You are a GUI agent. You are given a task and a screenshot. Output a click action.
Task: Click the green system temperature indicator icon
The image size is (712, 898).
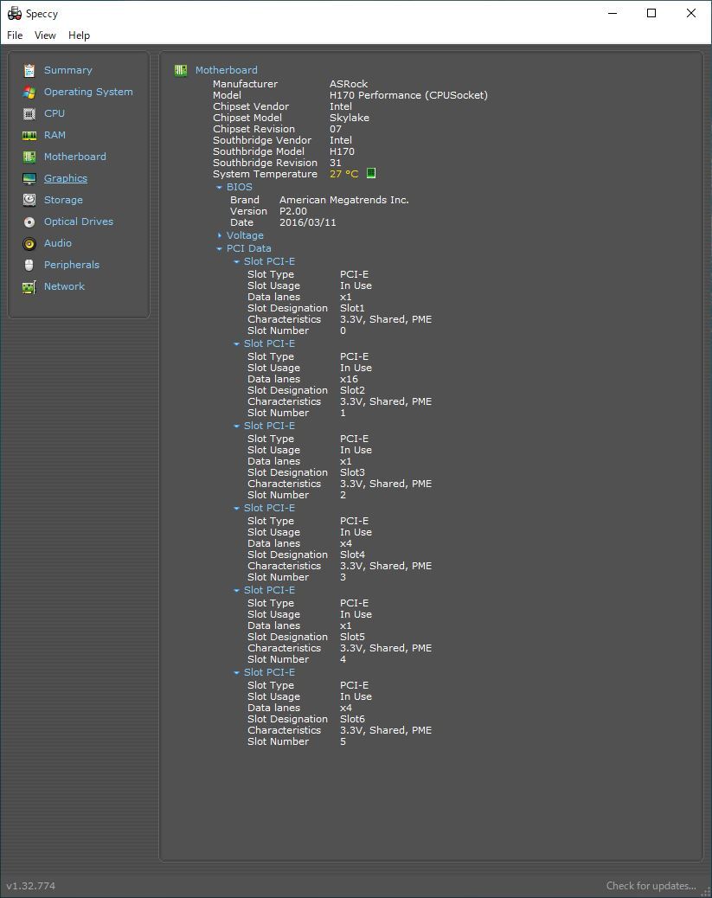371,174
